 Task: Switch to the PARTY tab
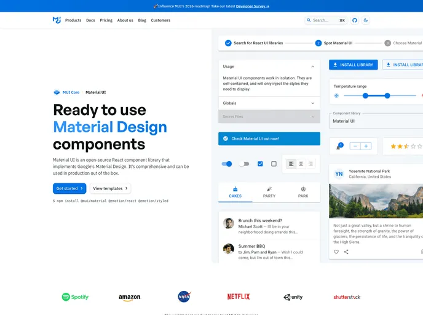click(x=269, y=193)
